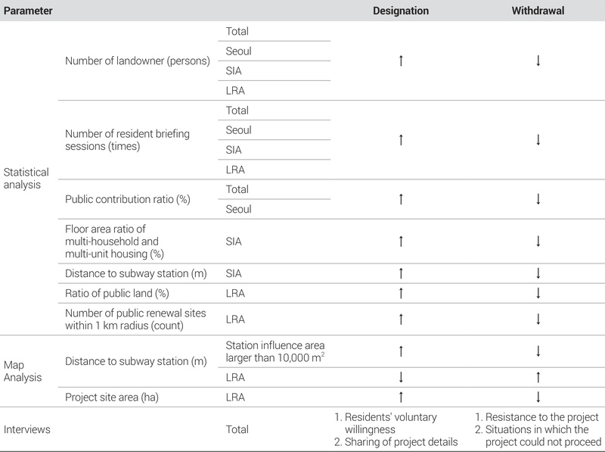
Task: Click the Withdrawal down arrow for Number of landowner
Action: 538,61
